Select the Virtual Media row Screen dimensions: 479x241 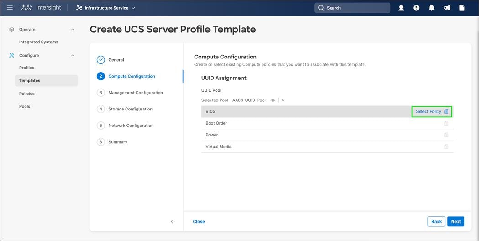(x=327, y=147)
